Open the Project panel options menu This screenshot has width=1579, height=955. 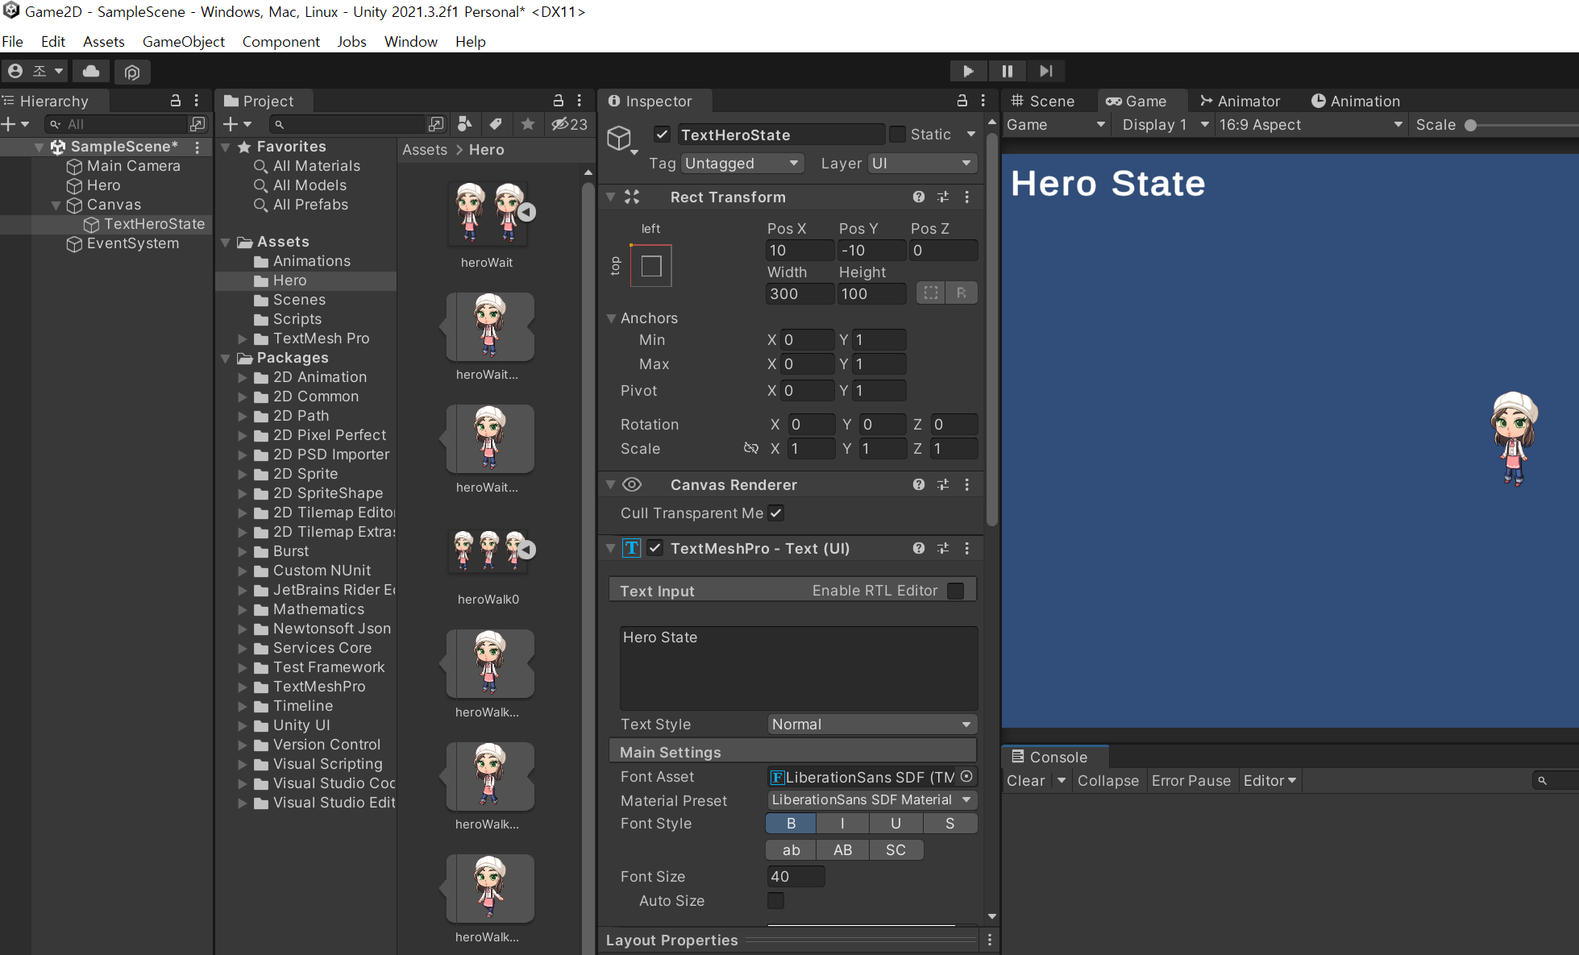580,101
